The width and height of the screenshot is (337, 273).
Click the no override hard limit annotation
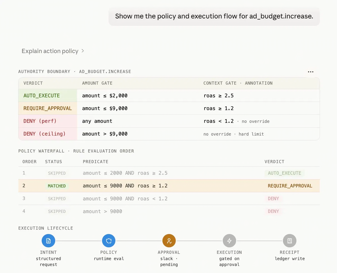(234, 134)
